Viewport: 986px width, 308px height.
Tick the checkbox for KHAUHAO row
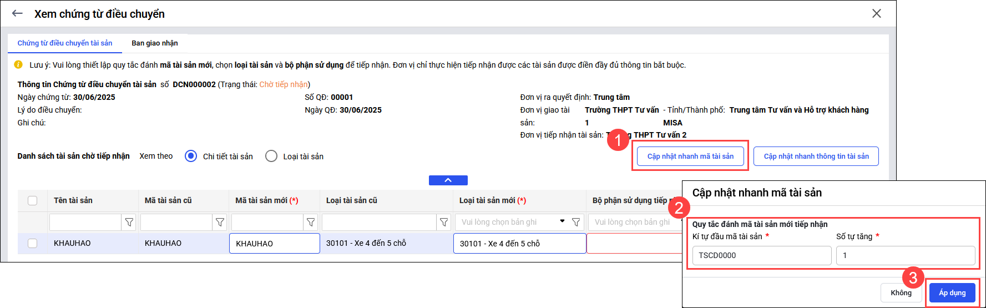tap(33, 243)
